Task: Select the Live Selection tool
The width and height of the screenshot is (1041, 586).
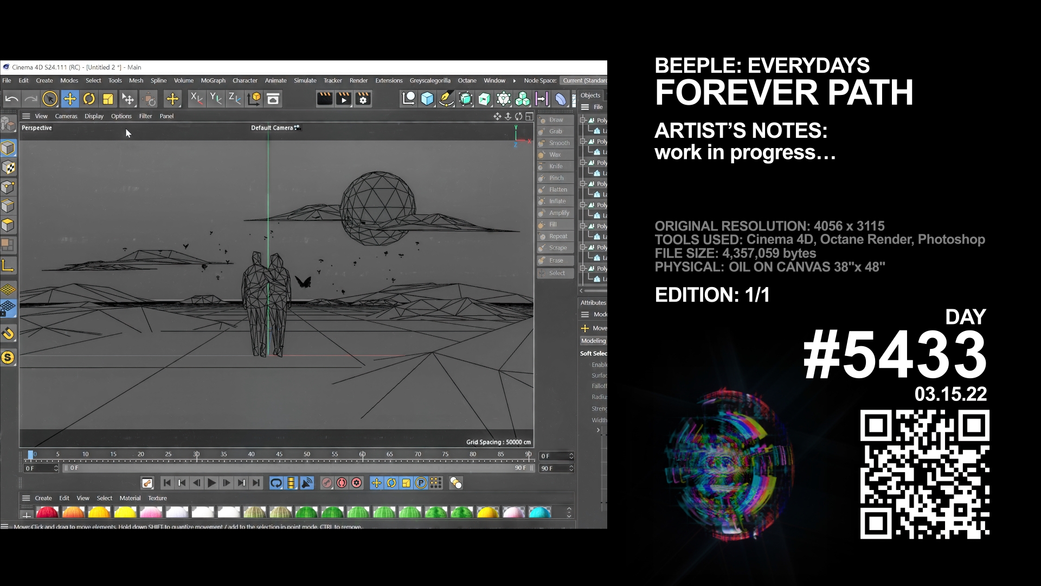Action: click(x=50, y=99)
